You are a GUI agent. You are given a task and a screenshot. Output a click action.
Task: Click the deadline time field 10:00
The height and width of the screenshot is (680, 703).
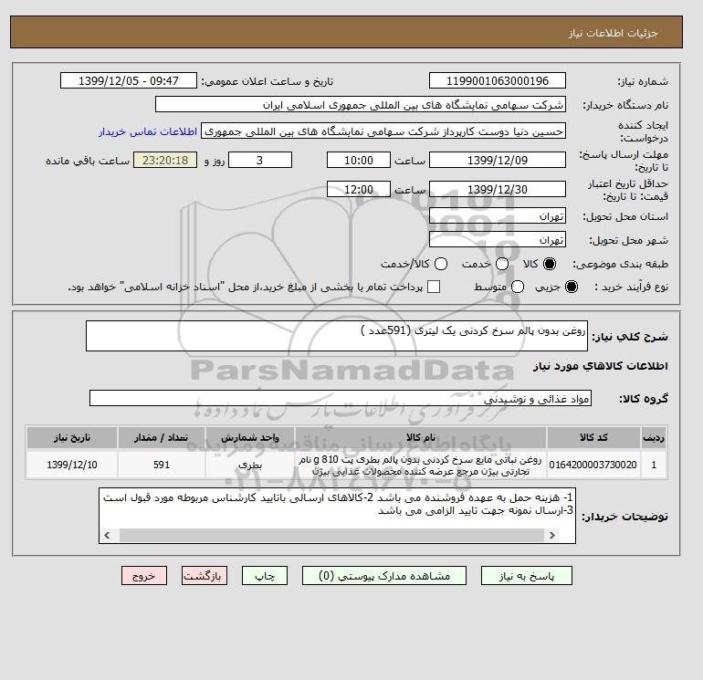359,160
